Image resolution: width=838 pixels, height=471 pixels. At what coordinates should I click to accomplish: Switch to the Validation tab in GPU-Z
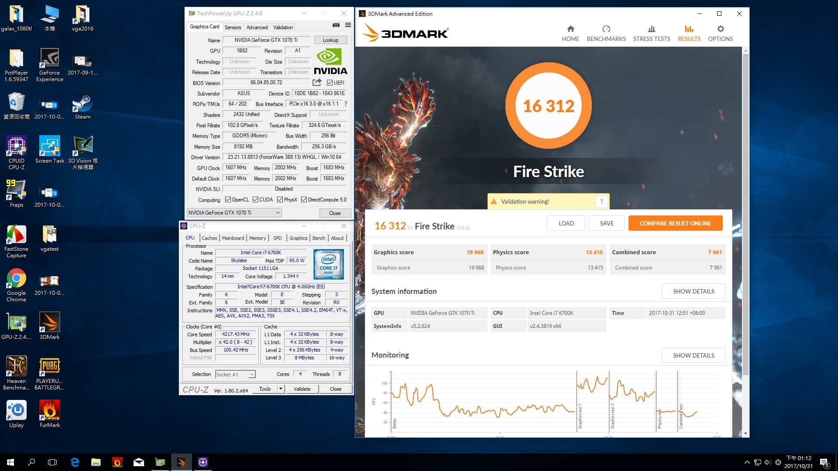click(x=283, y=27)
